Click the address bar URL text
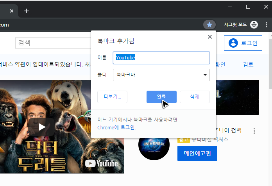The image size is (272, 186). (x=4, y=25)
